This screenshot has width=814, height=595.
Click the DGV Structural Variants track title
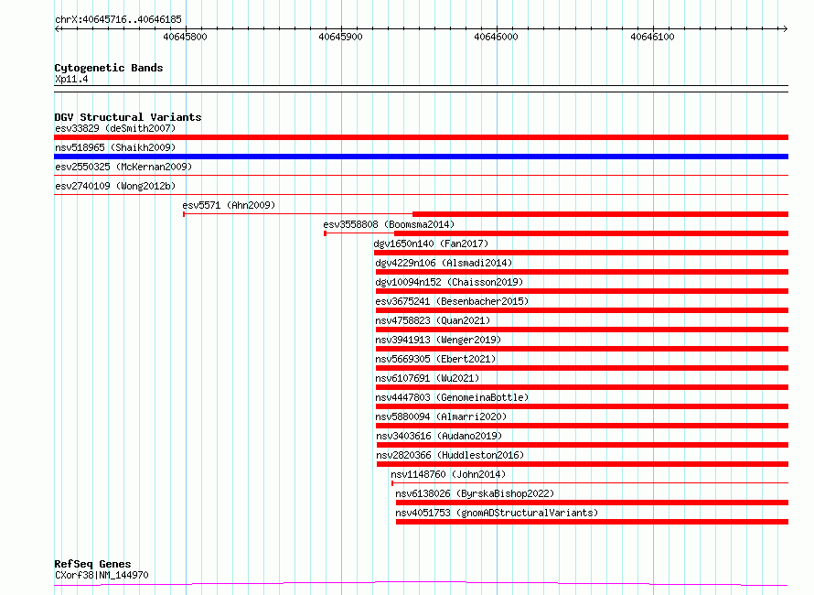128,117
